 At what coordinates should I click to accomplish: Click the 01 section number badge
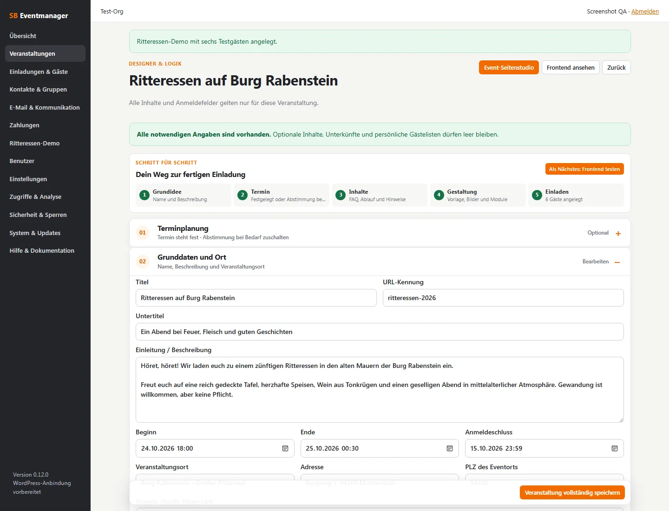pos(143,233)
